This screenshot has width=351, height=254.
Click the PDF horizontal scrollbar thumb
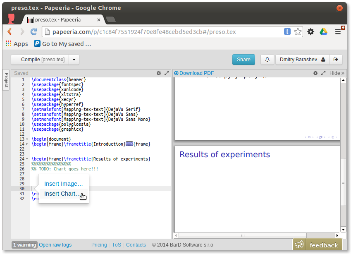[x=243, y=235]
